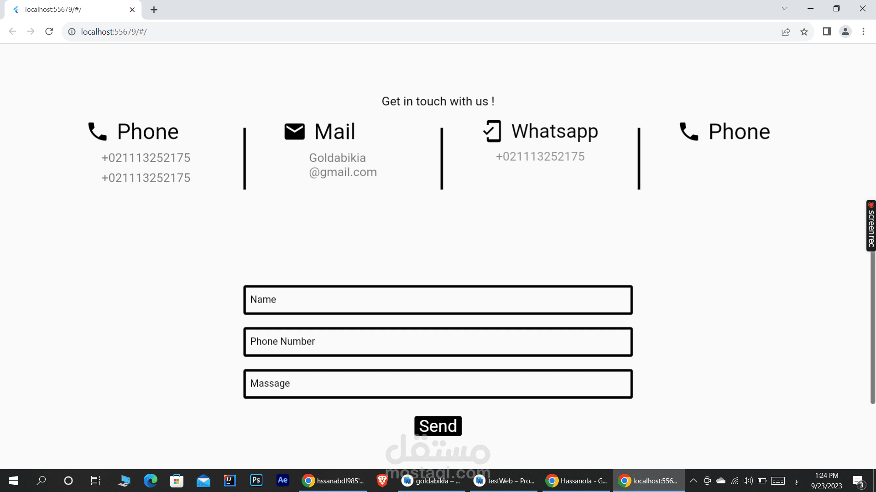Switch to the Hassanola Chrome taskbar window
This screenshot has height=492, width=876.
point(576,481)
